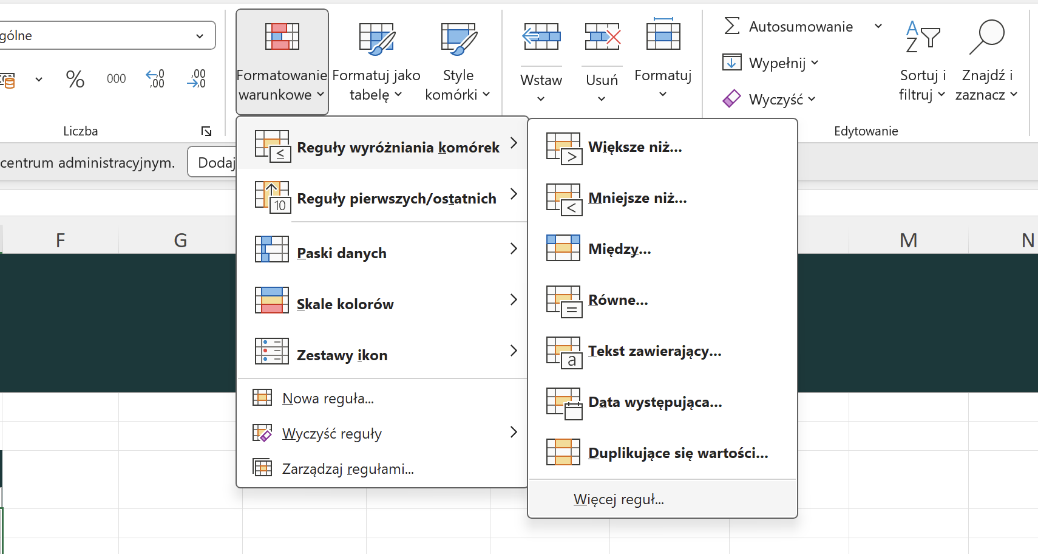Click the decrease decimal icon
This screenshot has height=554, width=1038.
click(197, 78)
